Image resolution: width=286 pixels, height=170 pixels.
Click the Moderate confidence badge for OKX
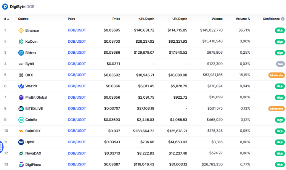pyautogui.click(x=276, y=75)
